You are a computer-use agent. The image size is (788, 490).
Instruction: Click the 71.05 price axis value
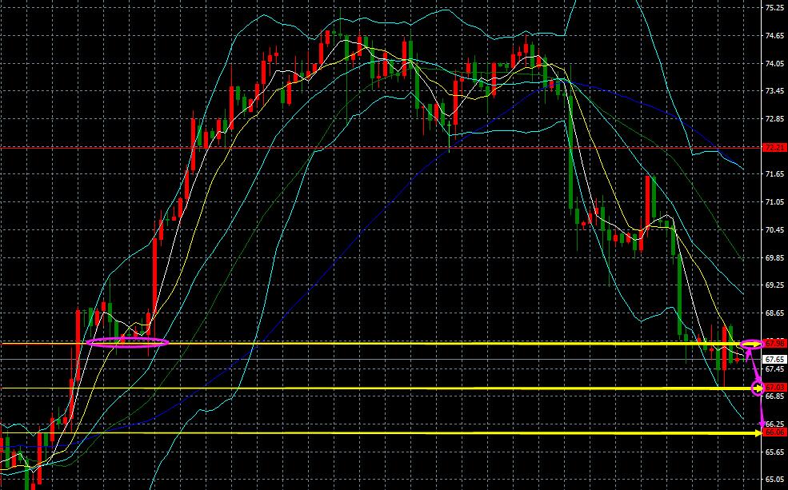[x=774, y=201]
